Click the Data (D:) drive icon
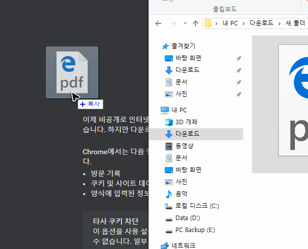This screenshot has width=308, height=249. click(169, 219)
